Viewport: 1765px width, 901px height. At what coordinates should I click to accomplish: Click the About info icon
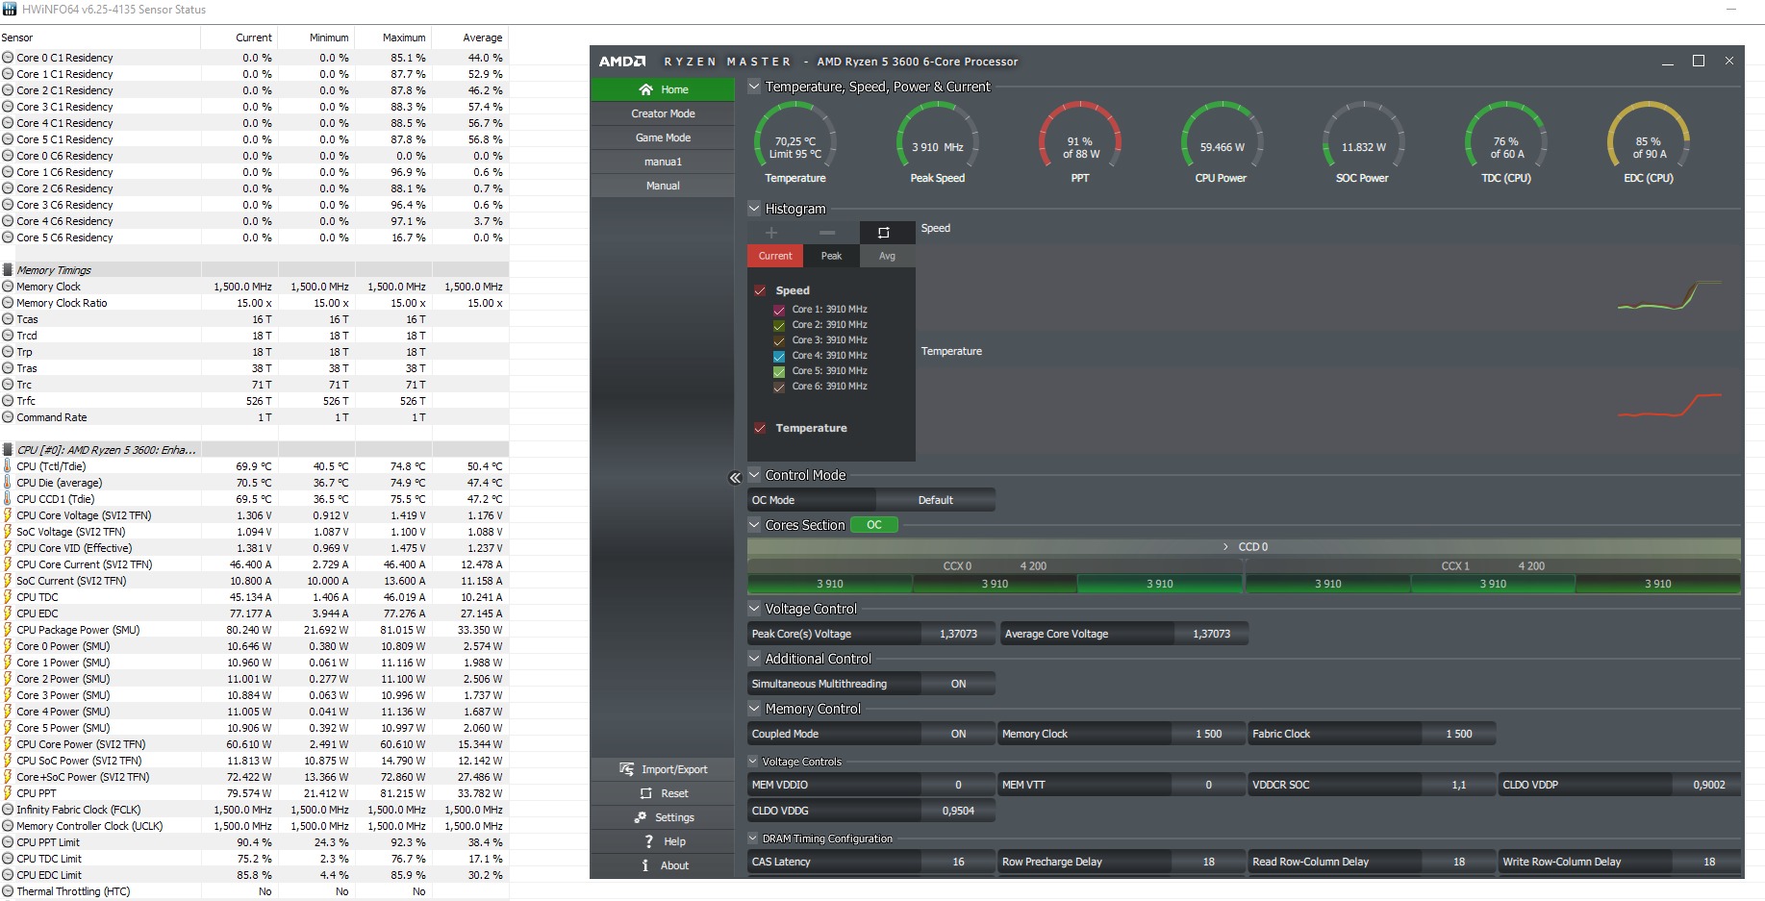coord(645,865)
